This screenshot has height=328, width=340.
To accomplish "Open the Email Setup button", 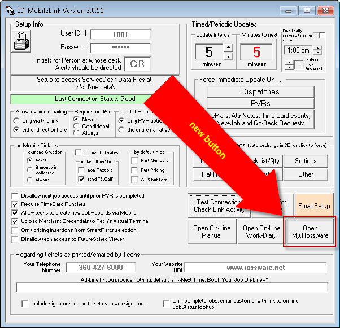I will point(313,206).
